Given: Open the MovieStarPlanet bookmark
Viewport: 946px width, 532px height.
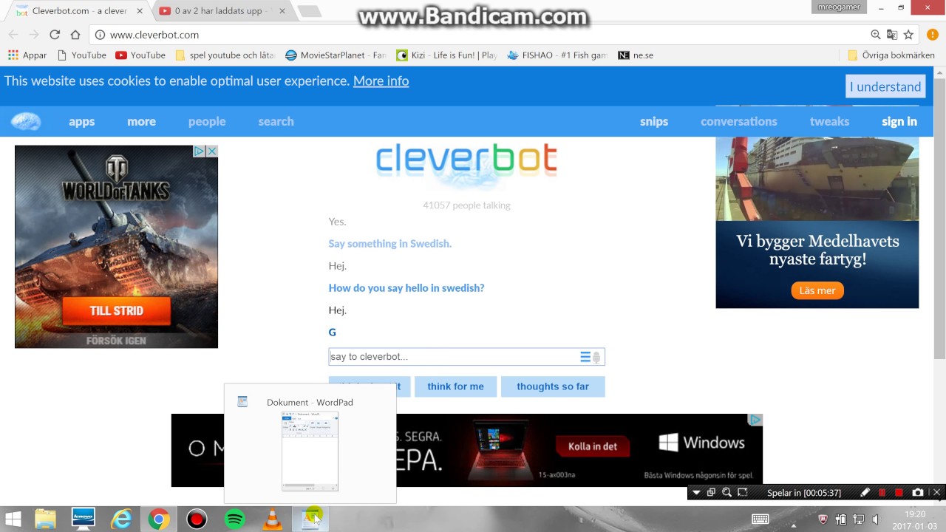Looking at the screenshot, I should click(336, 55).
